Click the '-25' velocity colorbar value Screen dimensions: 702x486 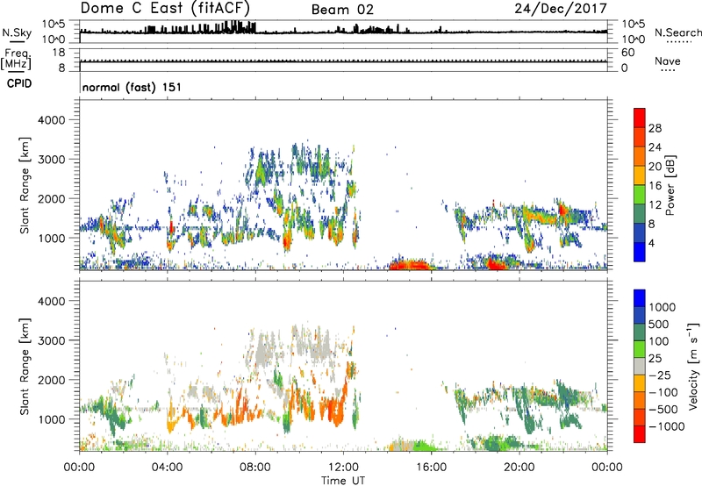point(660,375)
